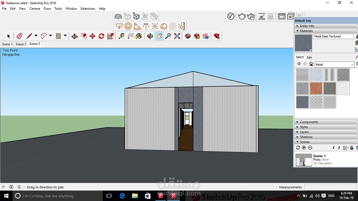Select the Move tool

tap(92, 36)
